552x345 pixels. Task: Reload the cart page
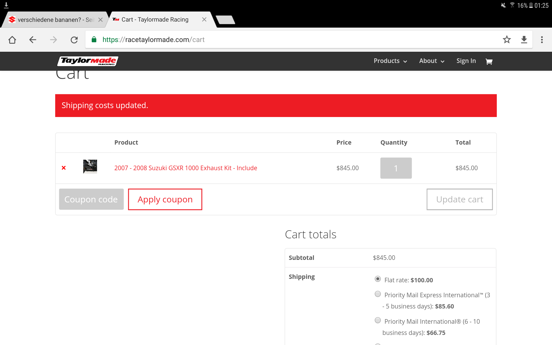(x=74, y=40)
